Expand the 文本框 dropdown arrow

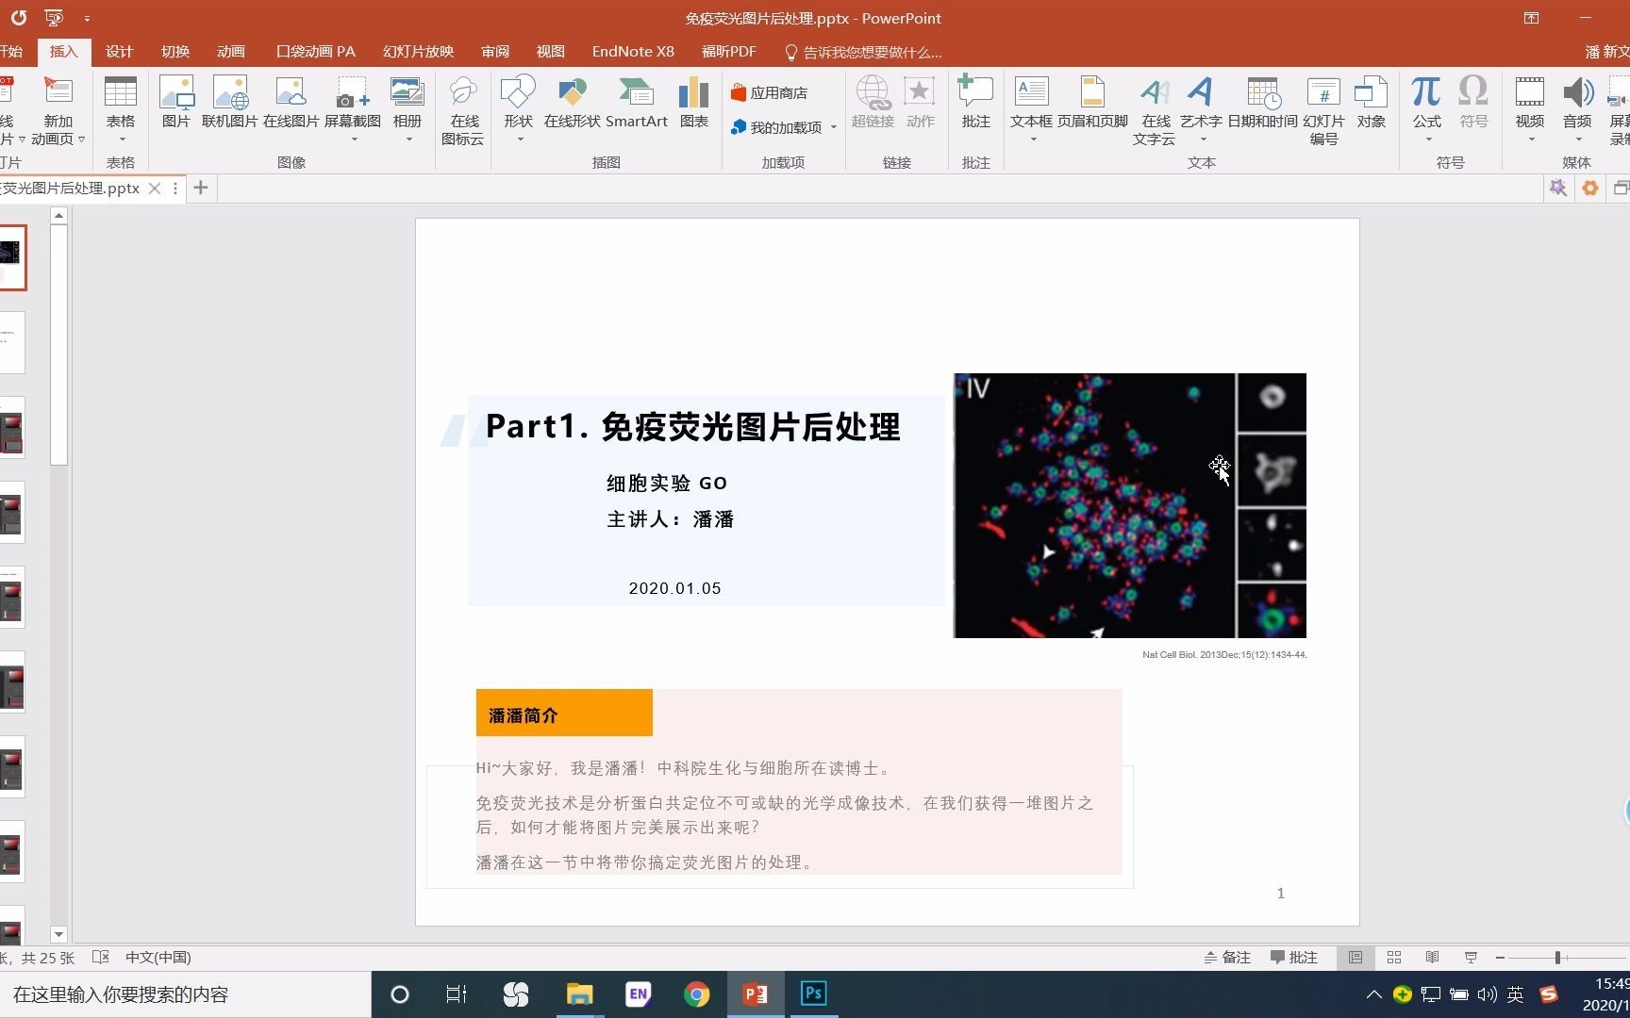pyautogui.click(x=1033, y=140)
